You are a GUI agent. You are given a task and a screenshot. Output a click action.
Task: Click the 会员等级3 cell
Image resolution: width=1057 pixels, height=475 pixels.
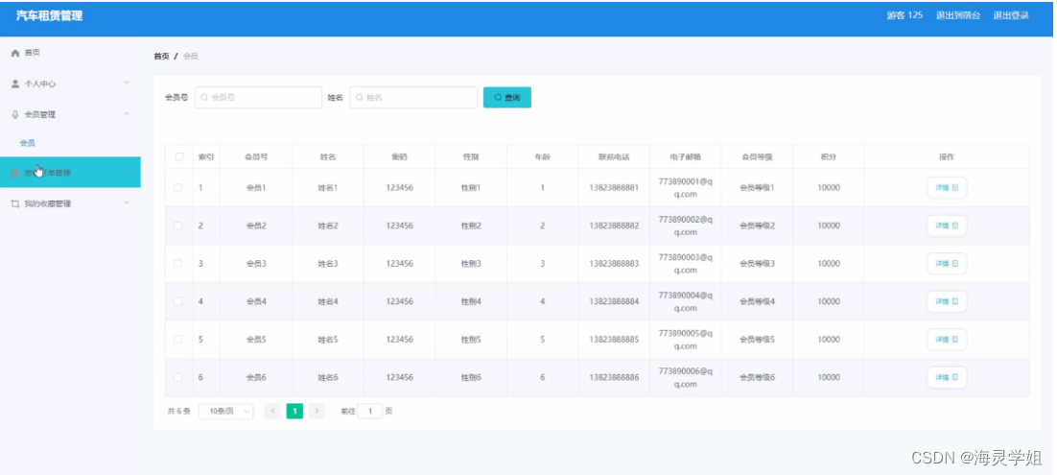[x=757, y=263]
